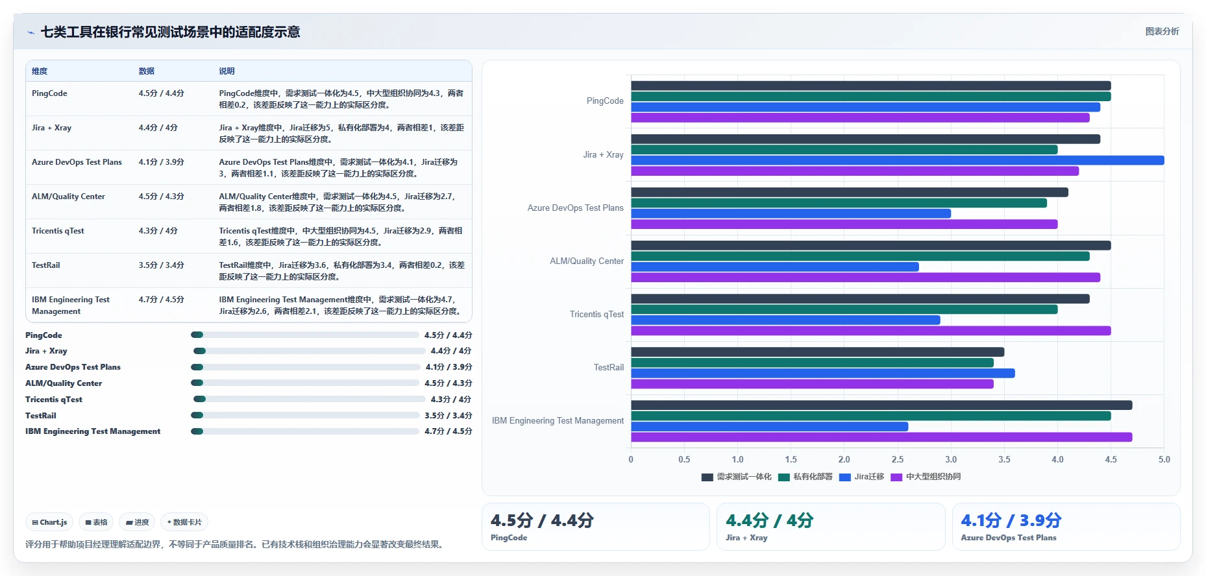Click PingCode label on chart axis
1206x576 pixels.
[x=605, y=101]
